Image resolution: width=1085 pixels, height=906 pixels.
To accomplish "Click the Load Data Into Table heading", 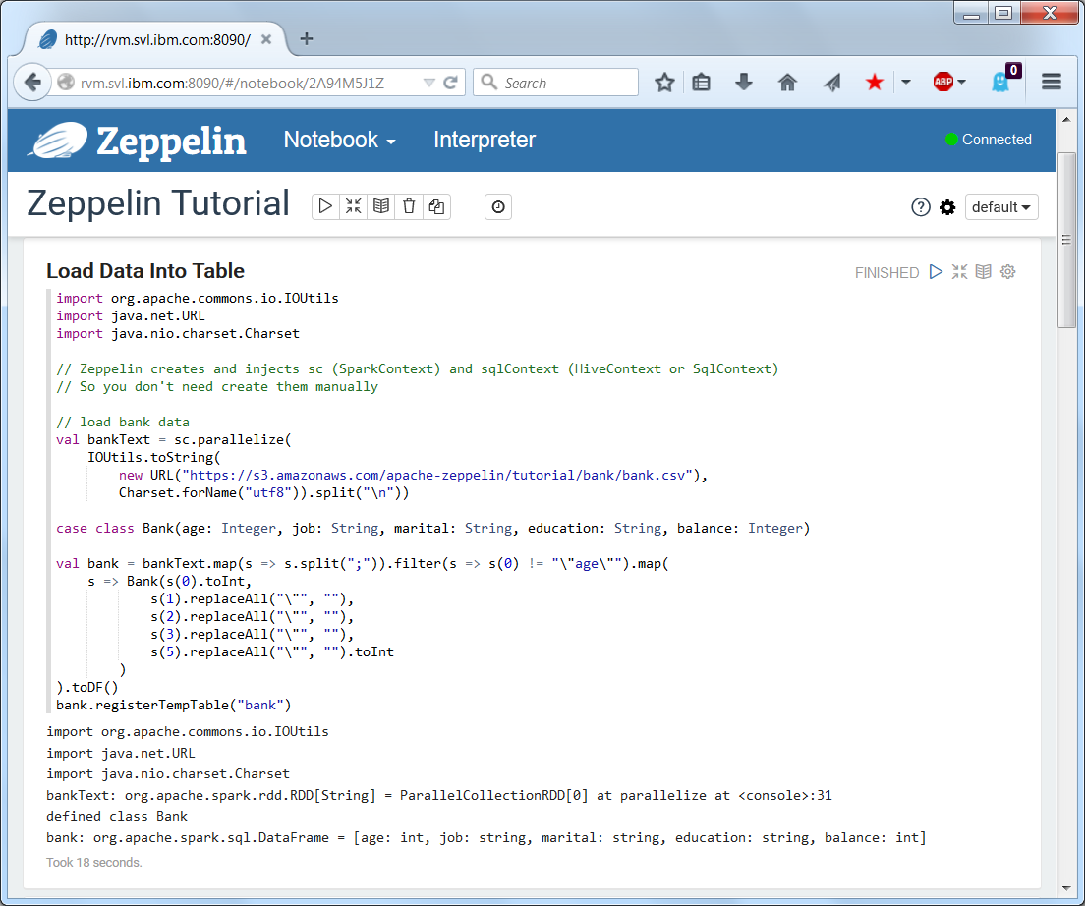I will [145, 270].
